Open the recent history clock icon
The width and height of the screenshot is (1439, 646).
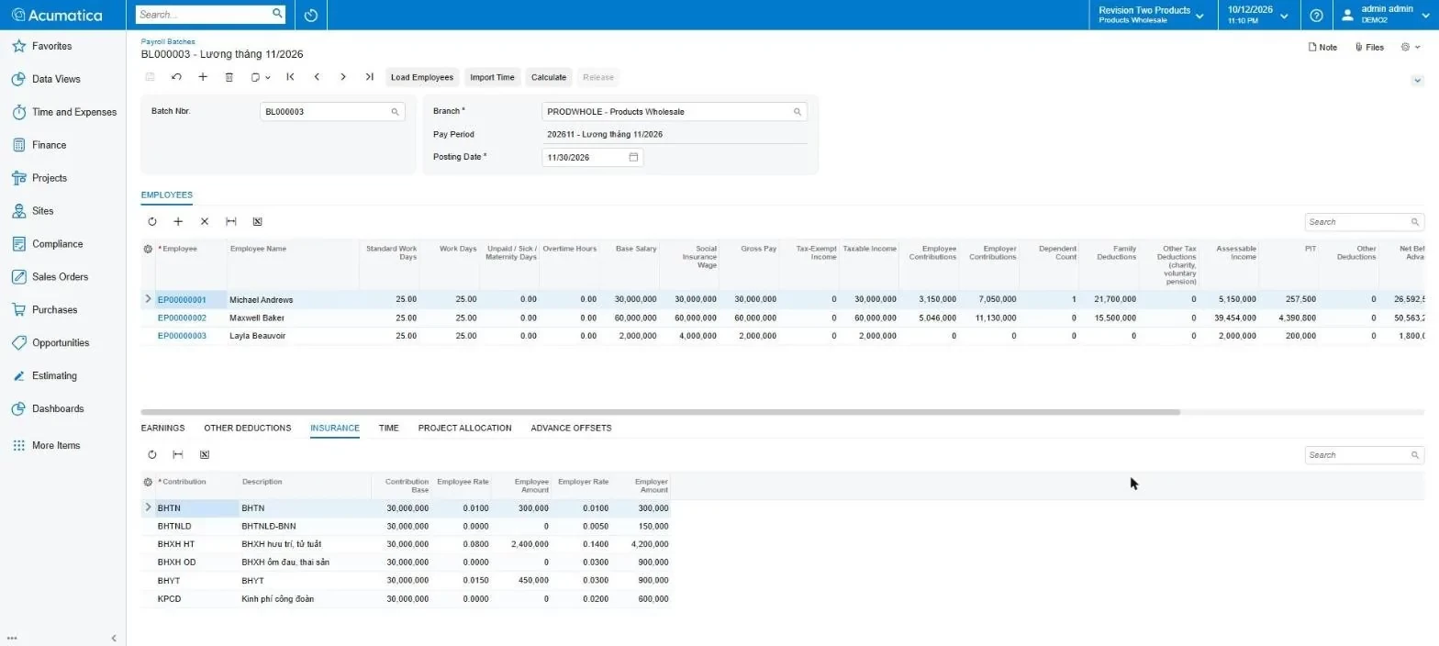(310, 15)
